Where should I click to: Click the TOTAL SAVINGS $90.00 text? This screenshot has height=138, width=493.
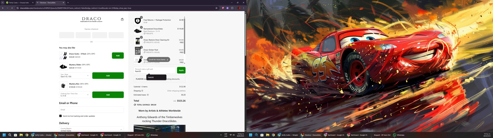coord(147,105)
